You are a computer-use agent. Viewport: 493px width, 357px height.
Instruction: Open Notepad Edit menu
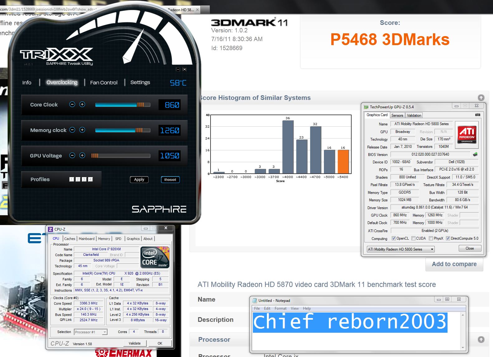point(267,308)
